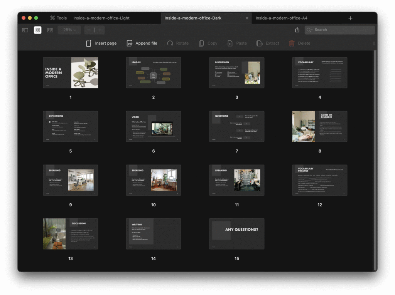Add a new tab with plus button
395x295 pixels.
click(x=350, y=18)
